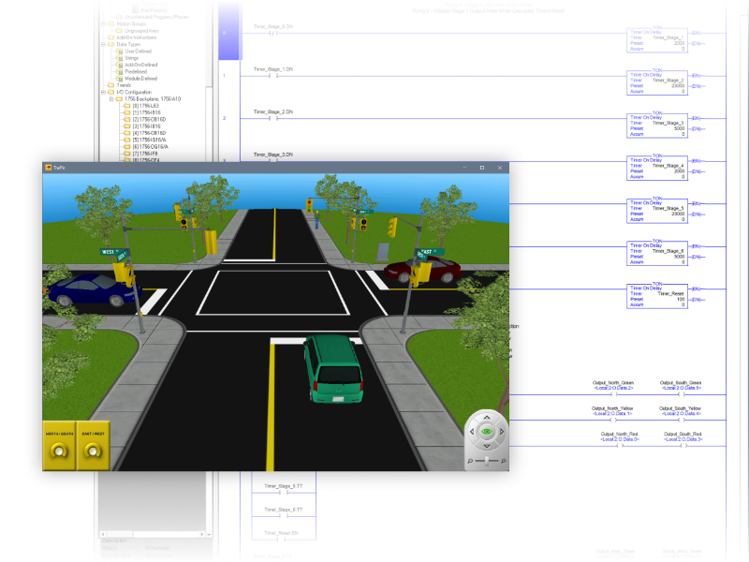
Task: Click the Timer_Stage_6.TT branch contact
Action: (284, 515)
